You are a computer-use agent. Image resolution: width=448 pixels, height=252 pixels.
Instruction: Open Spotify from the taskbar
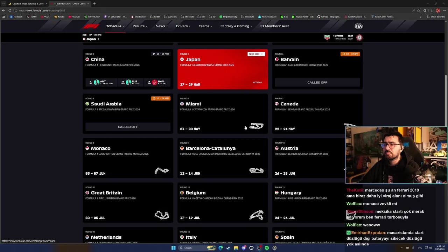tap(267, 248)
